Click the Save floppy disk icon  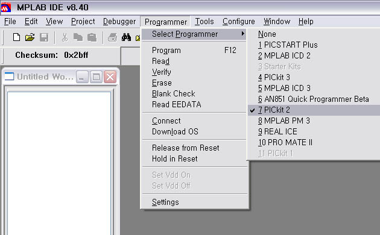pyautogui.click(x=44, y=37)
